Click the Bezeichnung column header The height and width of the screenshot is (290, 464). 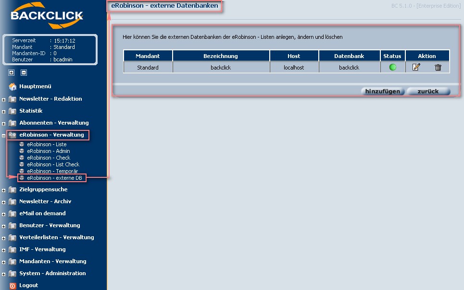[221, 56]
